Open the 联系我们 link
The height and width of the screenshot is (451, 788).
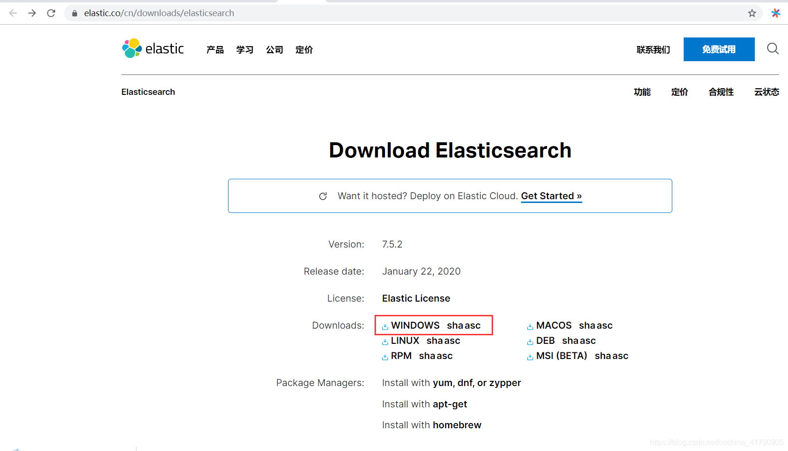click(653, 49)
